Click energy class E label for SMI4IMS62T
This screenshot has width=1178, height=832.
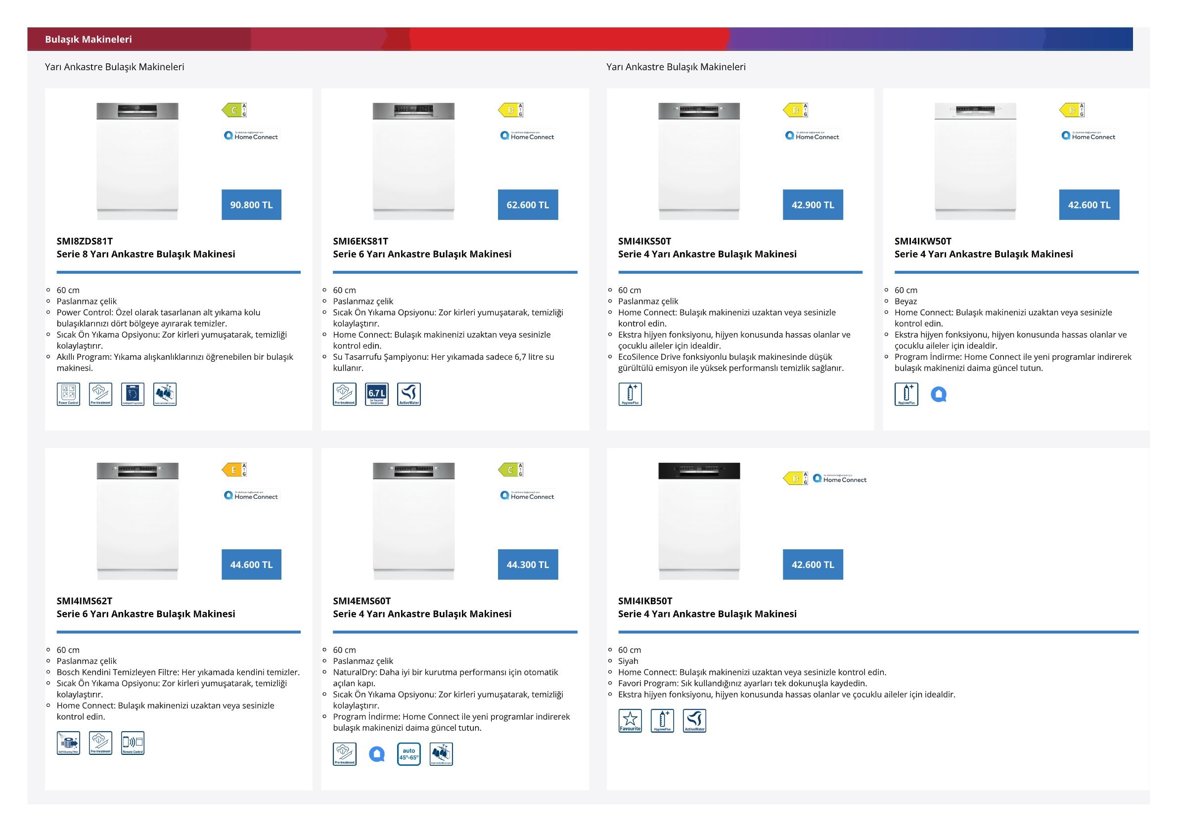click(234, 470)
